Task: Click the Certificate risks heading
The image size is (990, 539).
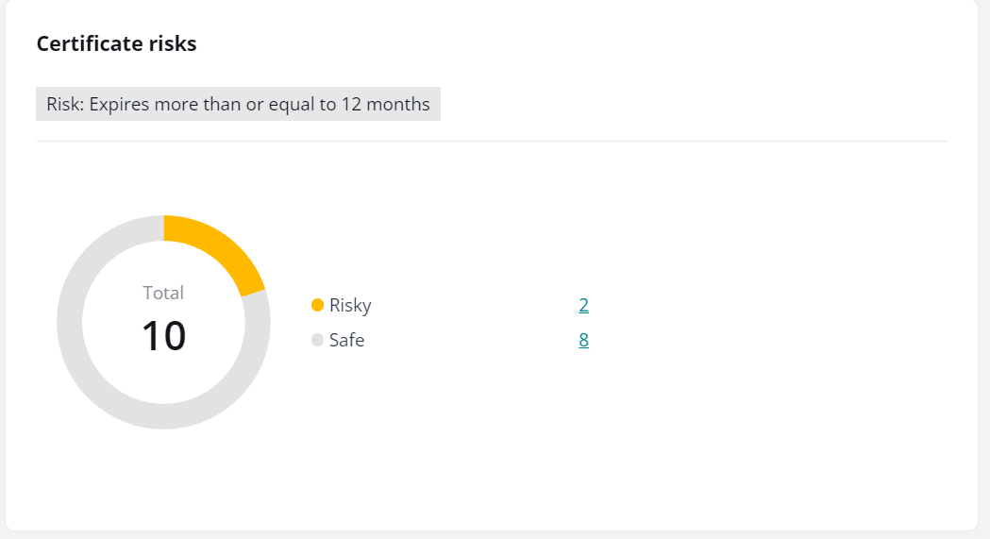Action: click(x=116, y=43)
